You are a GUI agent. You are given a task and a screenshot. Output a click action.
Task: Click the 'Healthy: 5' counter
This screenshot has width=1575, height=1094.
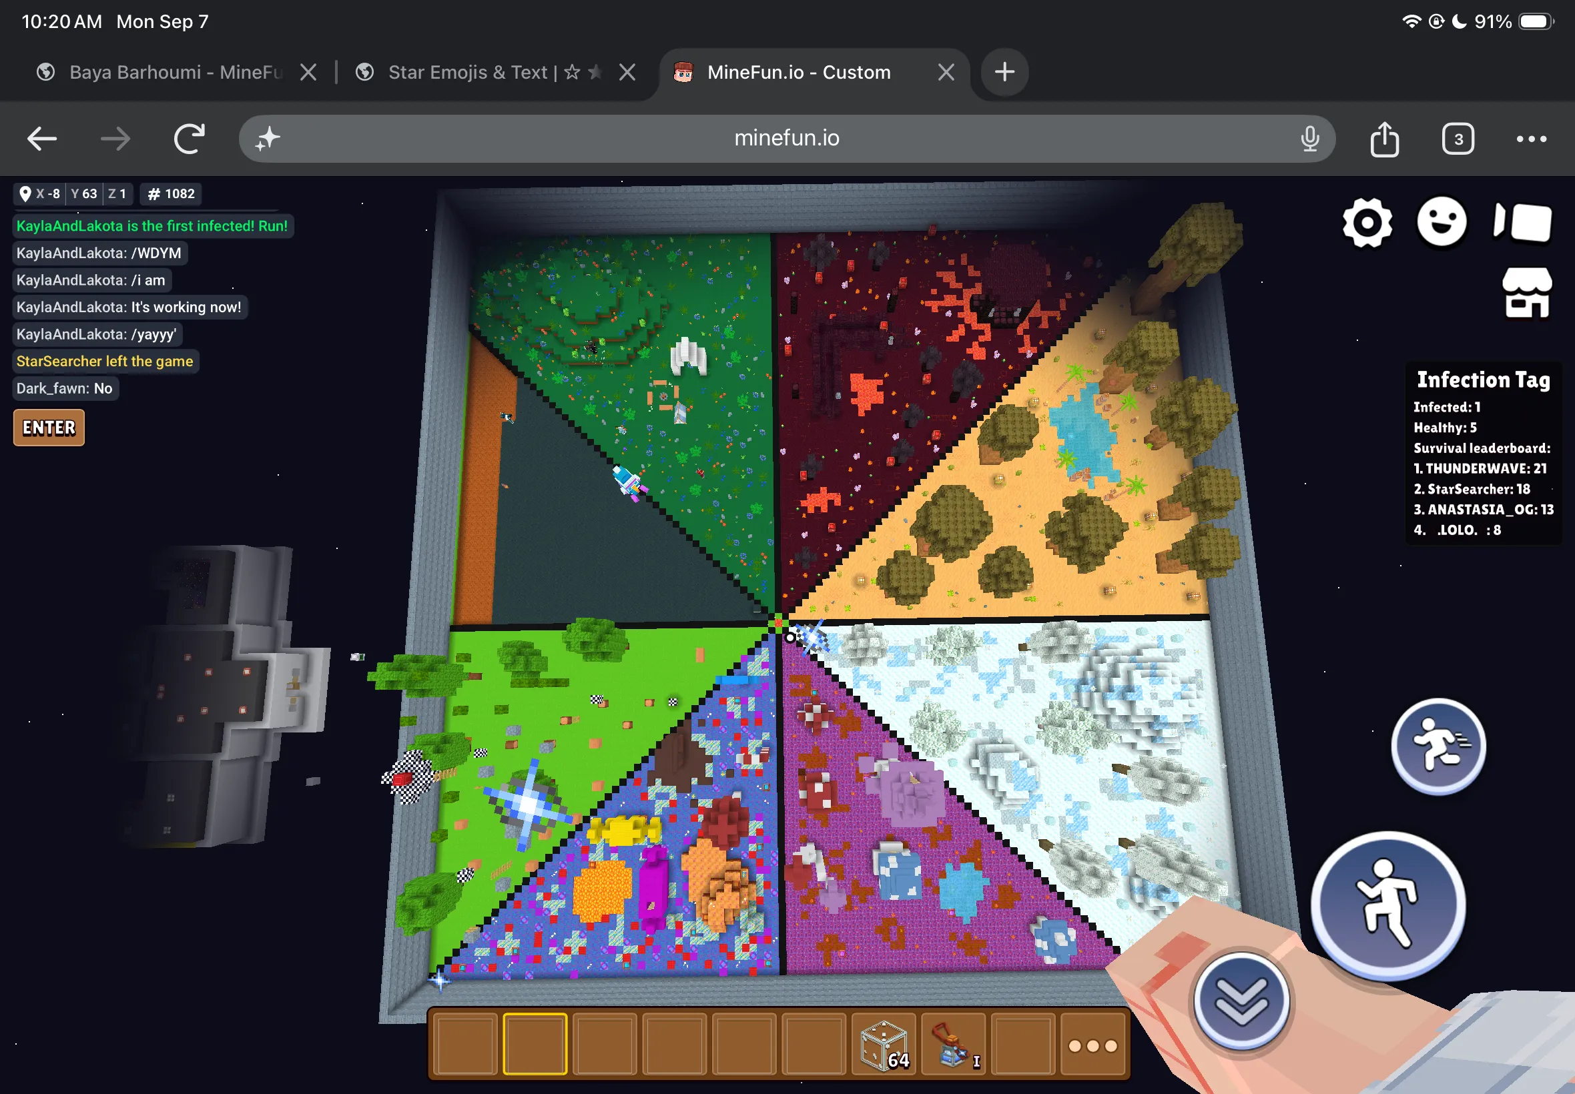coord(1445,428)
